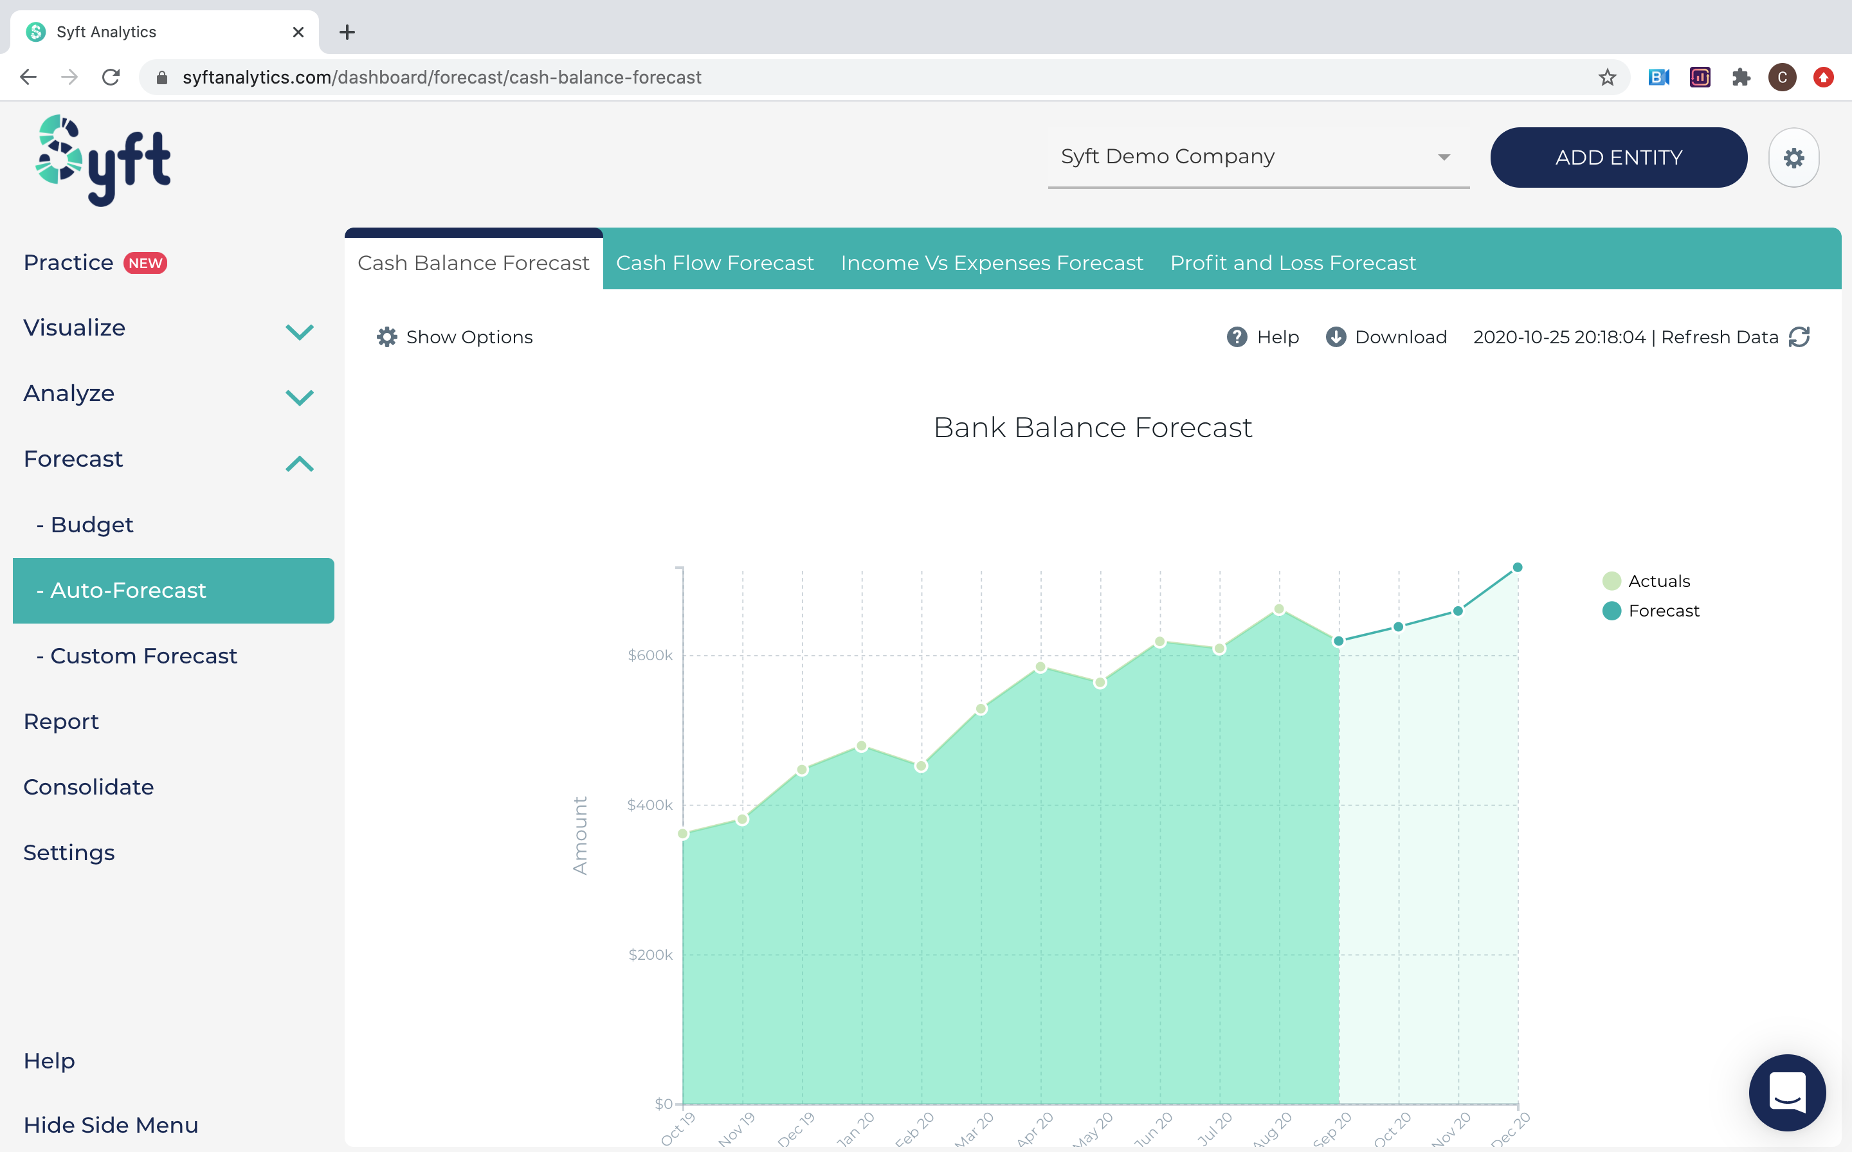Click the Help question mark icon
The image size is (1852, 1152).
1236,336
